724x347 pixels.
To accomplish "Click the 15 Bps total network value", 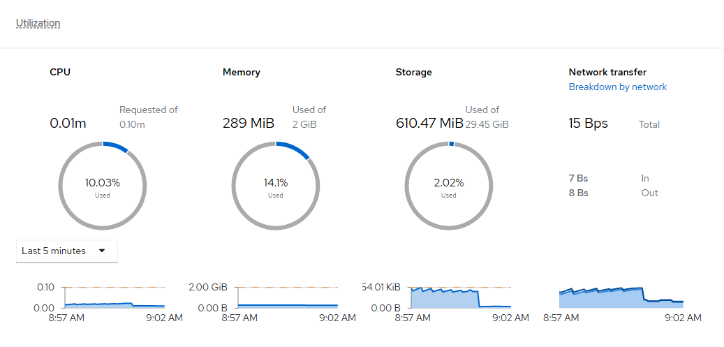I will coord(588,124).
